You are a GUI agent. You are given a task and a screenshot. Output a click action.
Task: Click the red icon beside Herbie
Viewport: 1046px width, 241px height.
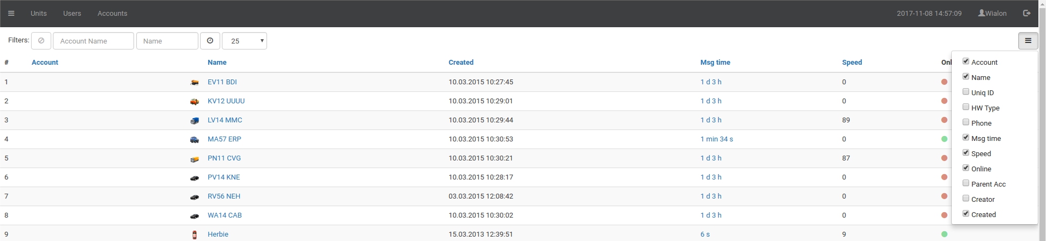[195, 235]
